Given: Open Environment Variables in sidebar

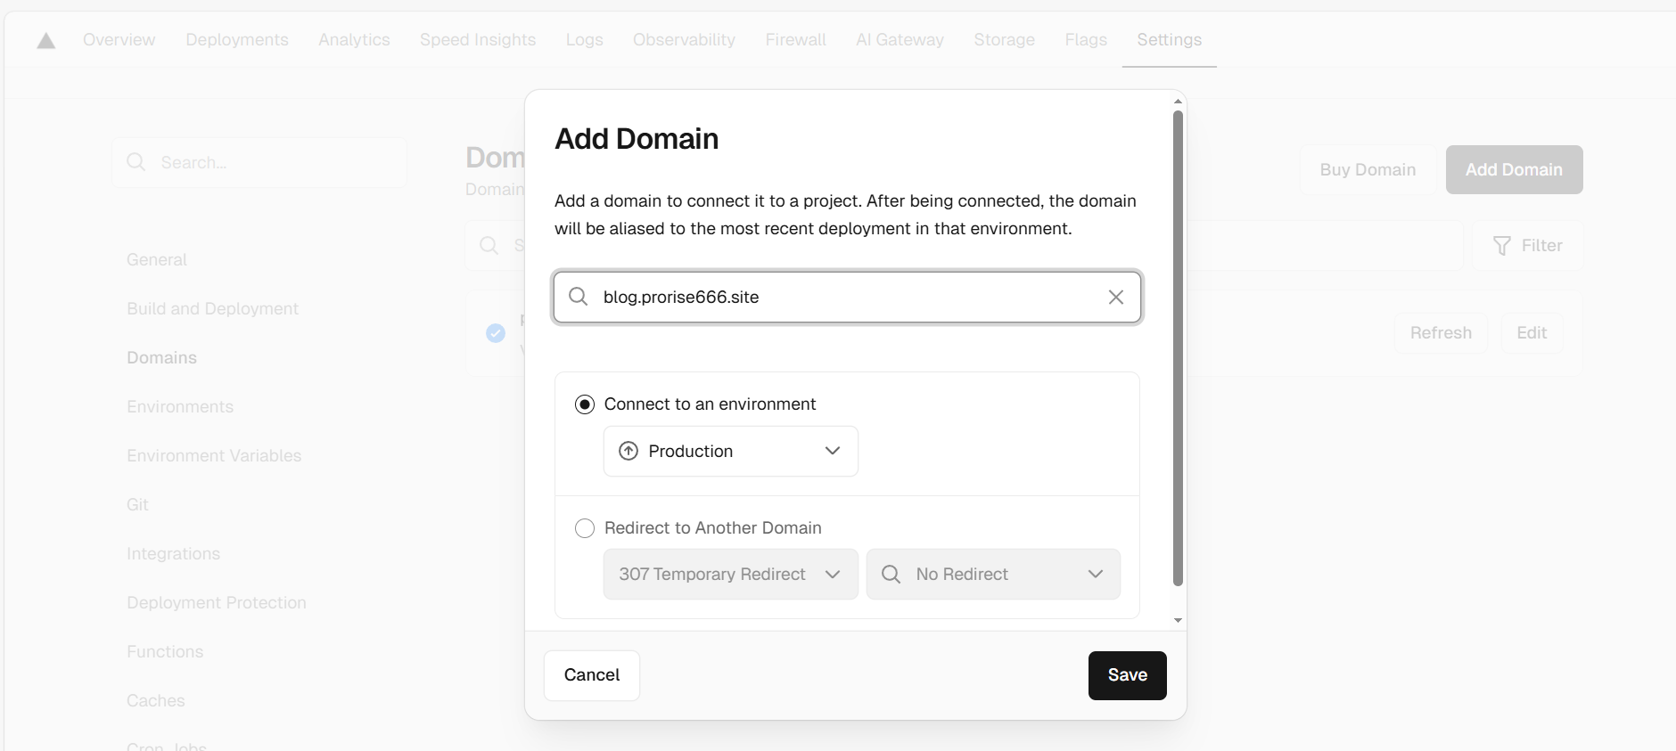Looking at the screenshot, I should coord(214,456).
